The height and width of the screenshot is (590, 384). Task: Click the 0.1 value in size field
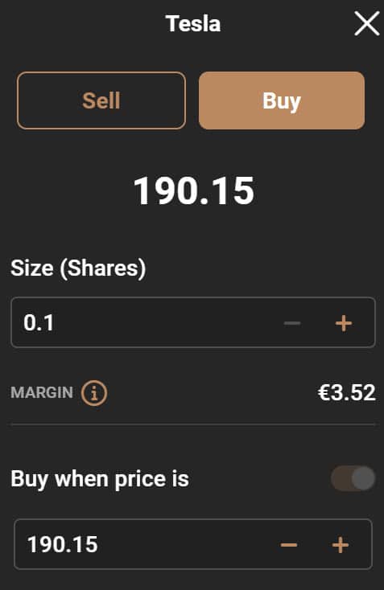(x=39, y=323)
